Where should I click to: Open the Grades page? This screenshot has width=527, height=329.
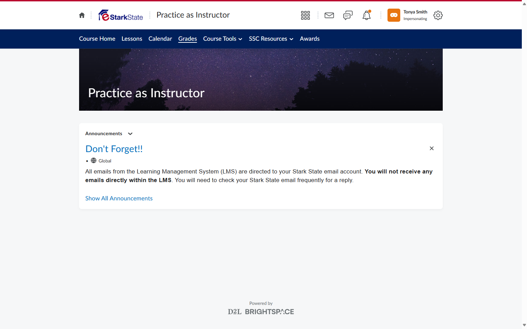click(x=188, y=39)
